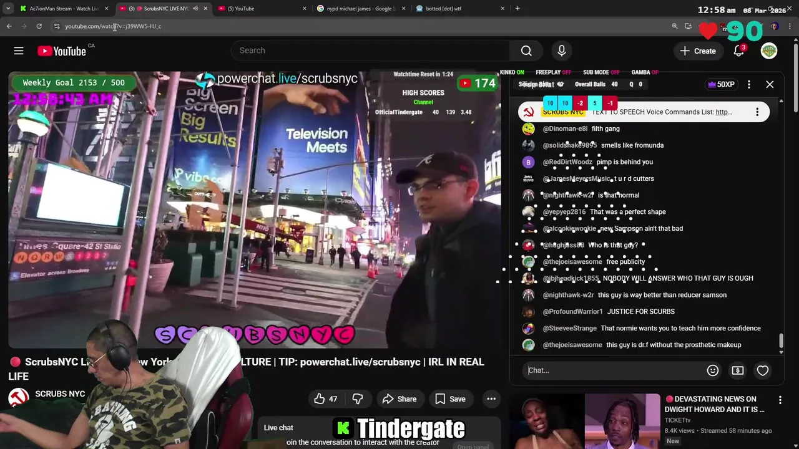This screenshot has height=449, width=799.
Task: Click @thejoeisawesome 'this guy is dr.f' message
Action: click(x=674, y=345)
